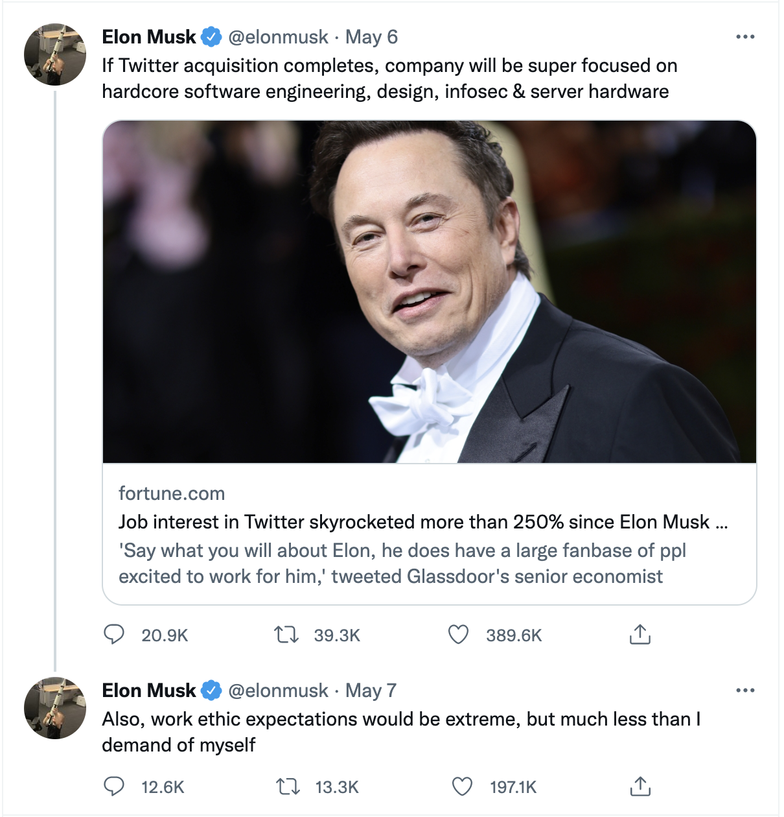This screenshot has width=784, height=817.
Task: Share the May 7 tweet
Action: [640, 787]
